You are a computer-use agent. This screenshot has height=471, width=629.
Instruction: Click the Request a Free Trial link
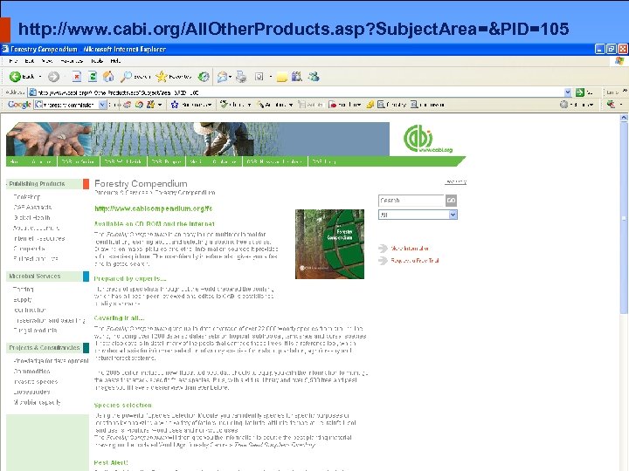click(415, 260)
